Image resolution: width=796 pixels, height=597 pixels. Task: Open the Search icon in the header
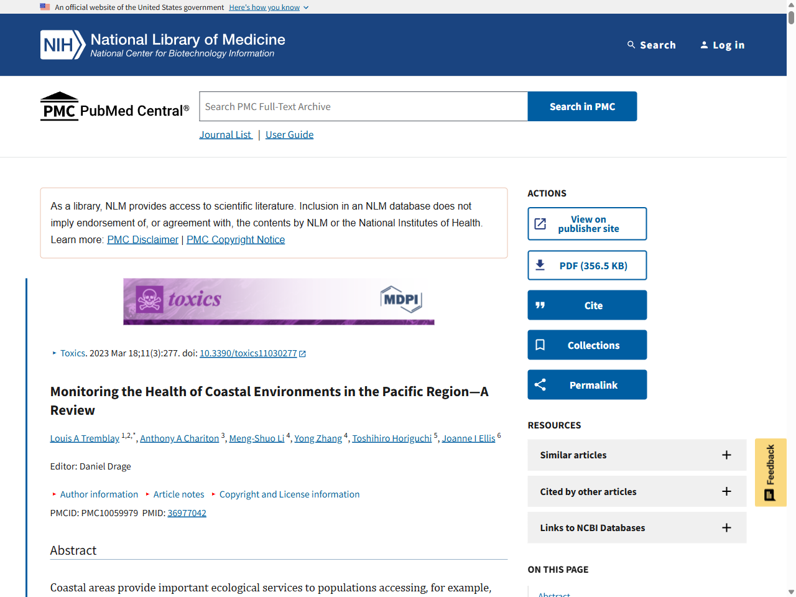[632, 45]
